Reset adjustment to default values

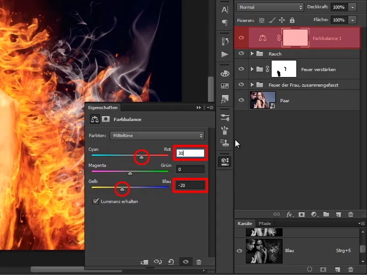point(171,262)
